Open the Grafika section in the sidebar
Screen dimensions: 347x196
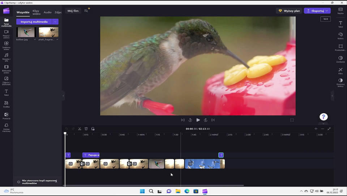click(x=6, y=104)
